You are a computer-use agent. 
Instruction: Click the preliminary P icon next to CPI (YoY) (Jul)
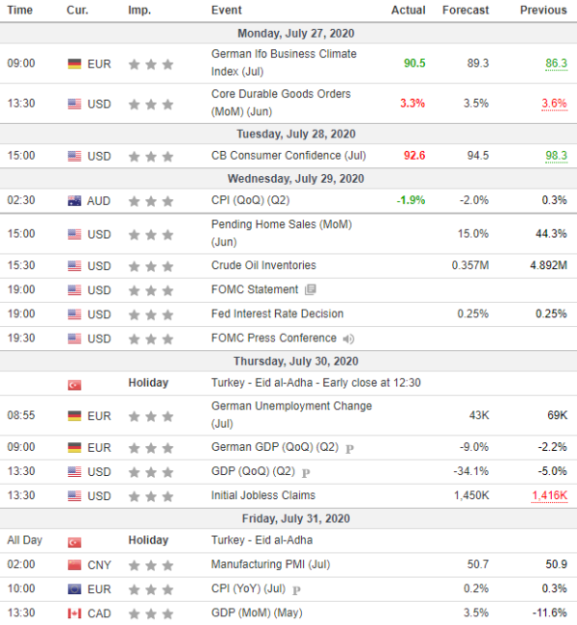click(x=296, y=590)
